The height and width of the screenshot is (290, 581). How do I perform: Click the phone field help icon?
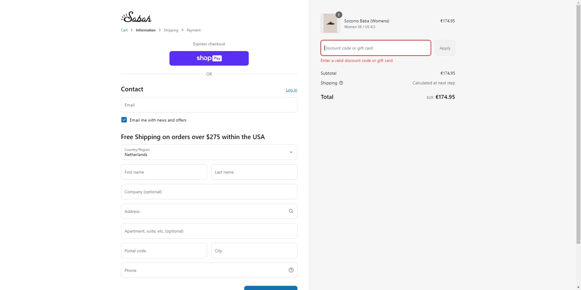click(291, 270)
